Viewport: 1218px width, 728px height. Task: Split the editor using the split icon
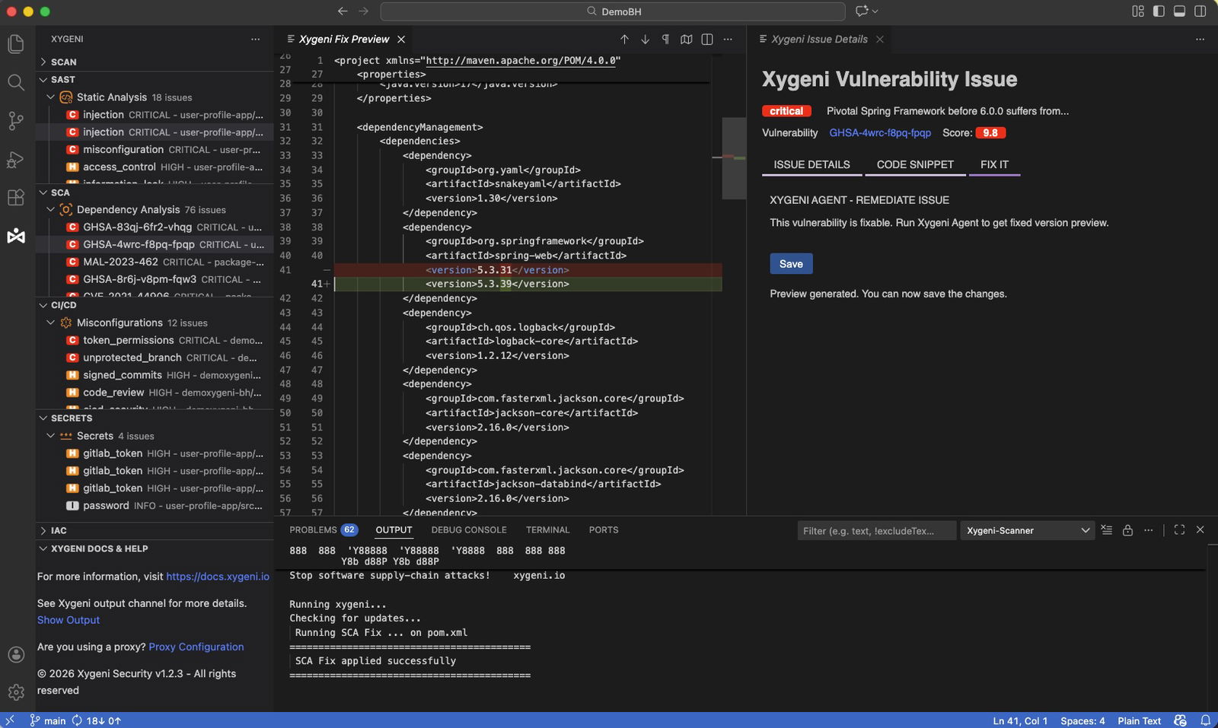coord(708,39)
